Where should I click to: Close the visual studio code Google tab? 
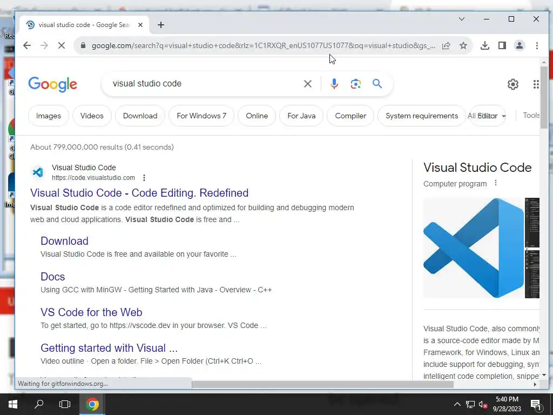140,25
